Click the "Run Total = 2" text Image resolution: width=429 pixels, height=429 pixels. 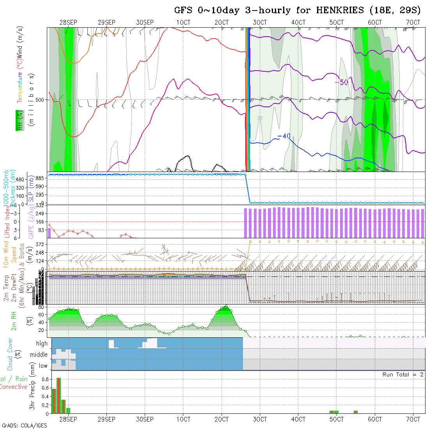tap(403, 375)
